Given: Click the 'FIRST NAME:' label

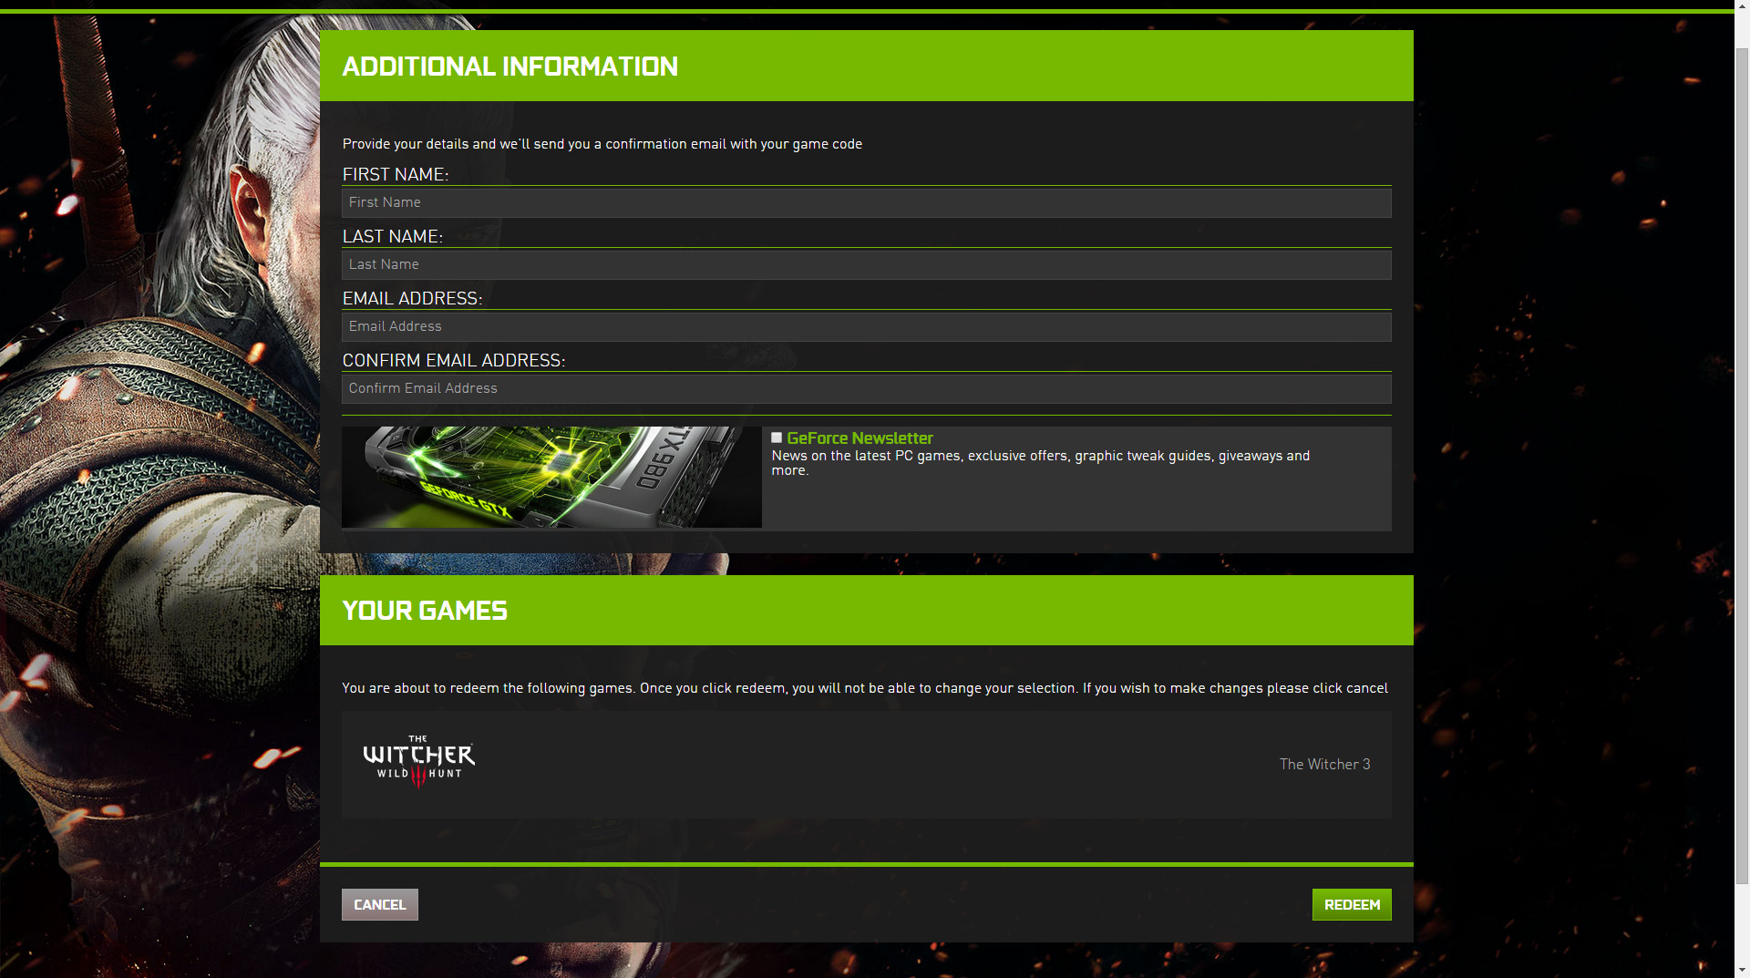Looking at the screenshot, I should click(x=396, y=174).
